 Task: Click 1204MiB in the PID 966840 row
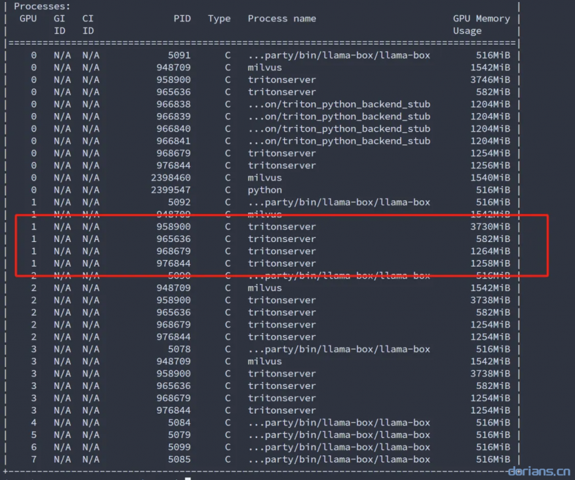(490, 129)
